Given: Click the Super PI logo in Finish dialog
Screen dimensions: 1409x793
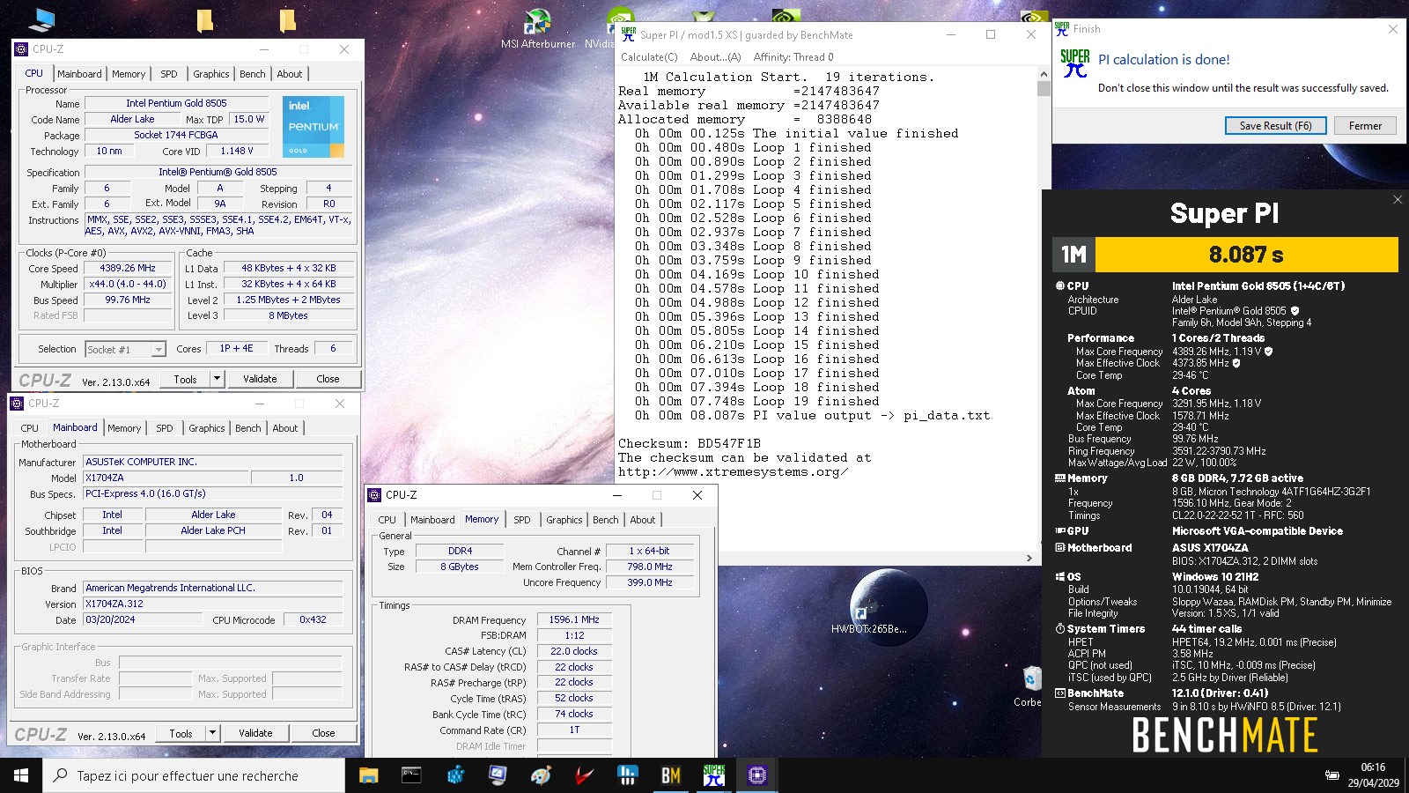Looking at the screenshot, I should [1075, 63].
